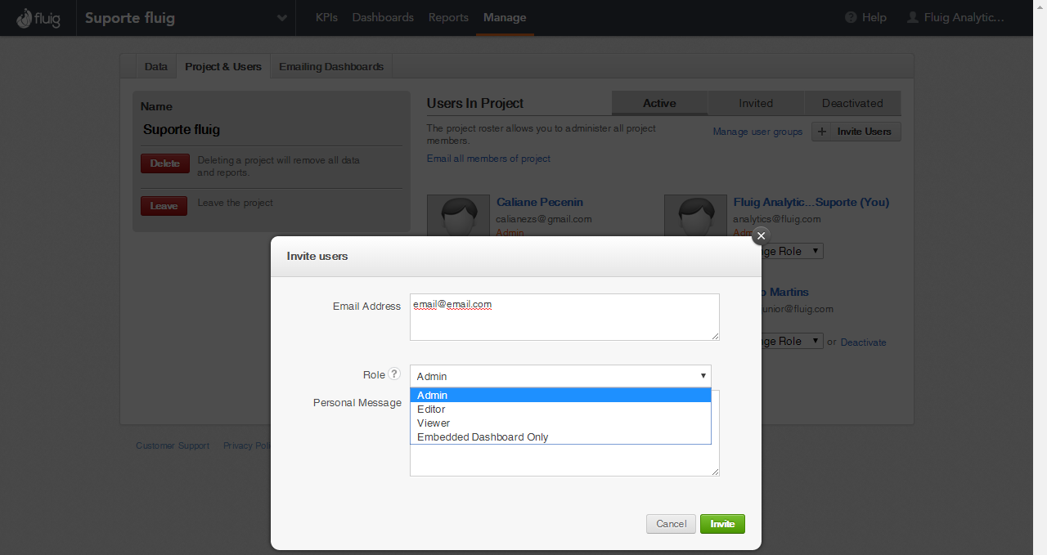Click the Fluig Analytic...Suporte (You) avatar
The height and width of the screenshot is (555, 1047).
pos(695,217)
